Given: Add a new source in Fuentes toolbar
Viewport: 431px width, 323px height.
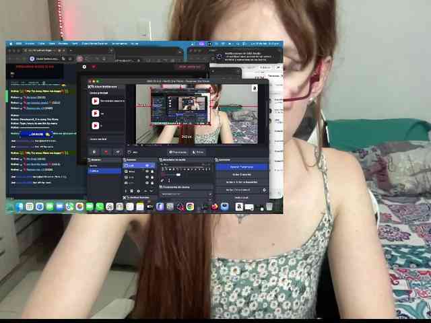Looking at the screenshot, I should [126, 191].
